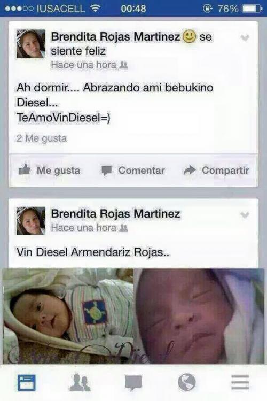Open the left baby photo with turtle patch
Image resolution: width=267 pixels, height=401 pixels.
pos(68,316)
